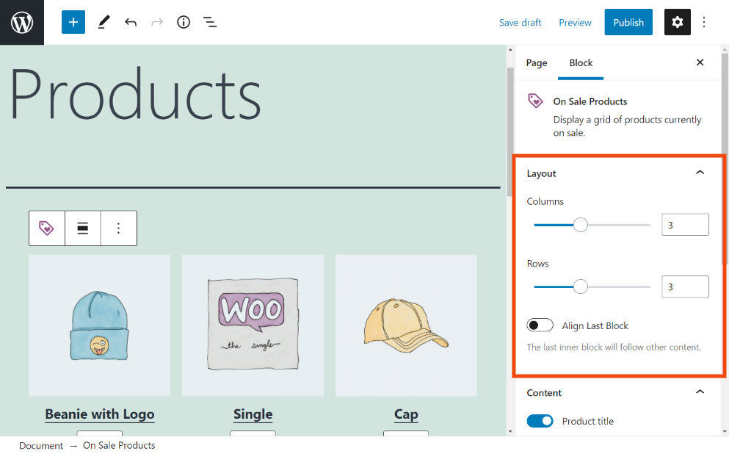Open the alignment dropdown in block toolbar
Image resolution: width=729 pixels, height=454 pixels.
click(x=82, y=228)
